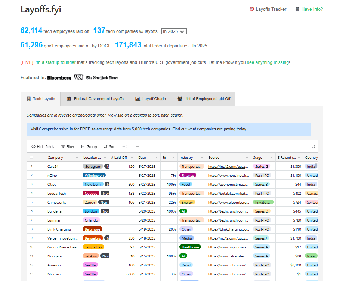Open Climeworks bloomberg source link
Image resolution: width=352 pixels, height=281 pixels.
[x=229, y=203]
